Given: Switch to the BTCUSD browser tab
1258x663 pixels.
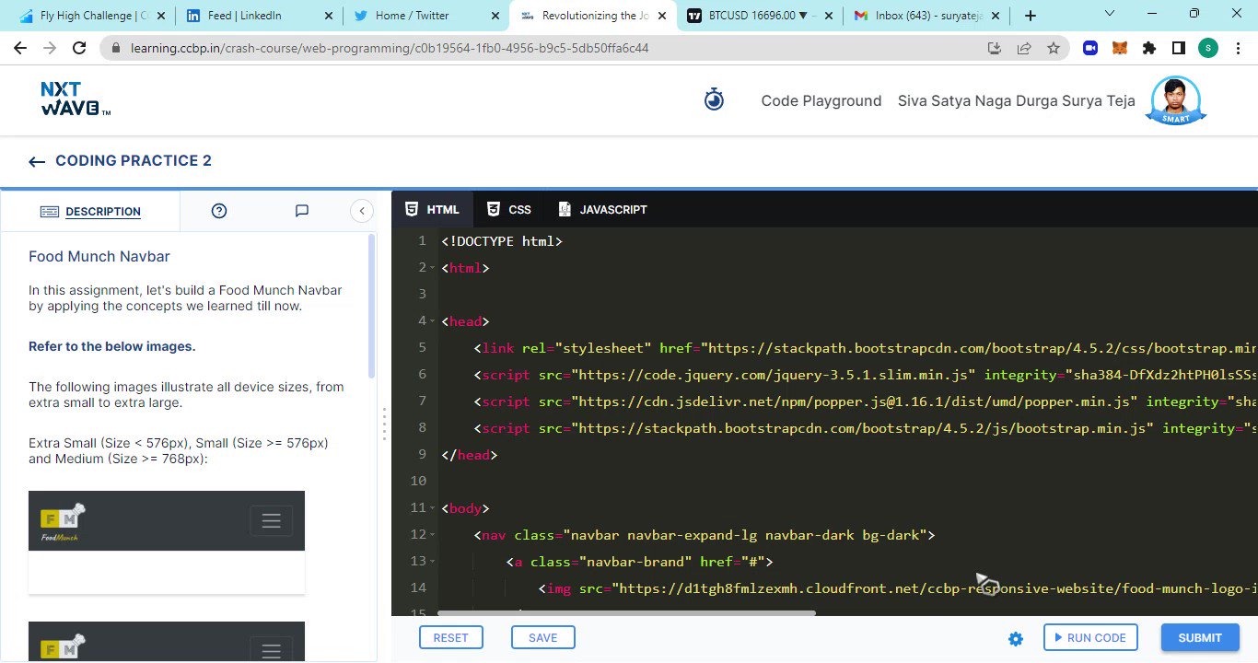Looking at the screenshot, I should 759,16.
